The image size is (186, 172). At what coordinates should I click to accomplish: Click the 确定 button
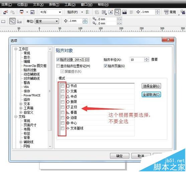pos(119,156)
